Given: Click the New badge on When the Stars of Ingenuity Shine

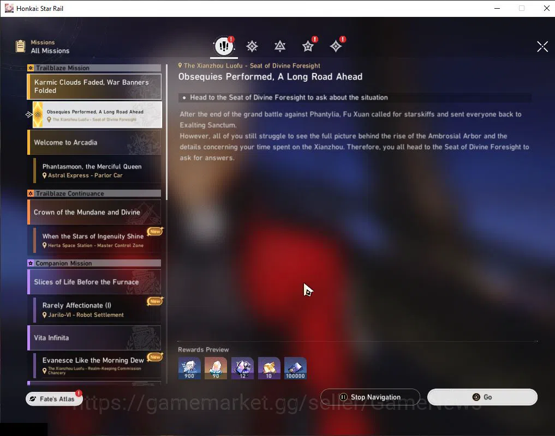Looking at the screenshot, I should coord(155,232).
